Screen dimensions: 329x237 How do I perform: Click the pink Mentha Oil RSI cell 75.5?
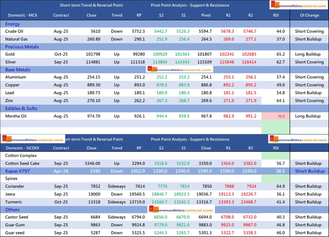(276, 116)
